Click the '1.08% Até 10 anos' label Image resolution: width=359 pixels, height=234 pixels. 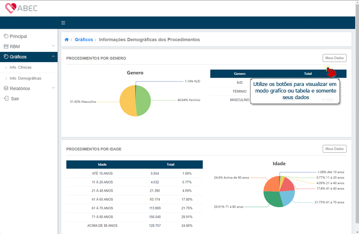pos(331,172)
